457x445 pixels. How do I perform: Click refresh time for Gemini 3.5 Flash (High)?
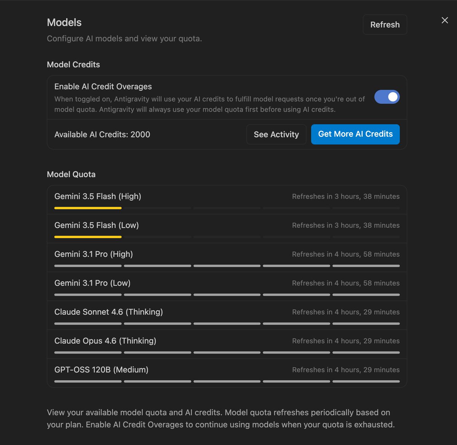(346, 197)
